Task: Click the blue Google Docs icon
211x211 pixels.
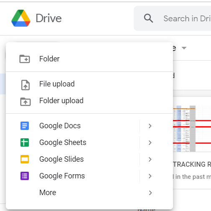Action: (x=25, y=126)
